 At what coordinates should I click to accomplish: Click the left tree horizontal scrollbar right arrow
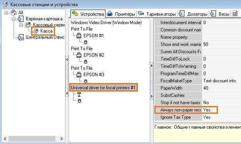tap(62, 139)
